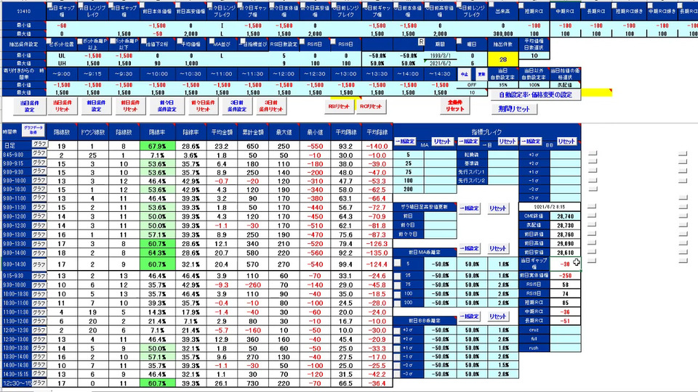Click the 3日前条件設定 button
This screenshot has width=698, height=392.
pos(237,106)
